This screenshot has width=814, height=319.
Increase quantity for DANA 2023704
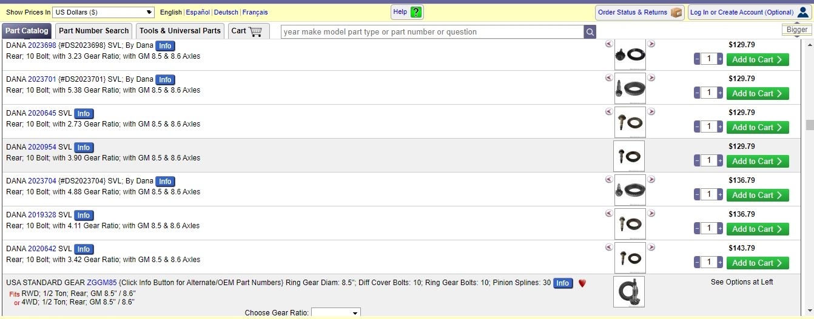[x=720, y=195]
